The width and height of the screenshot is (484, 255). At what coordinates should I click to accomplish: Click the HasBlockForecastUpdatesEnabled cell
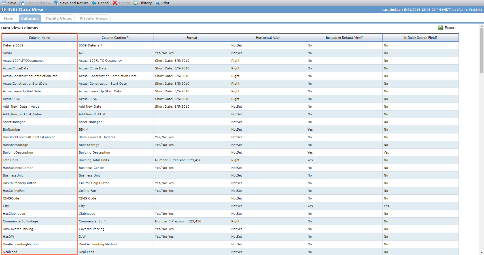coord(39,137)
